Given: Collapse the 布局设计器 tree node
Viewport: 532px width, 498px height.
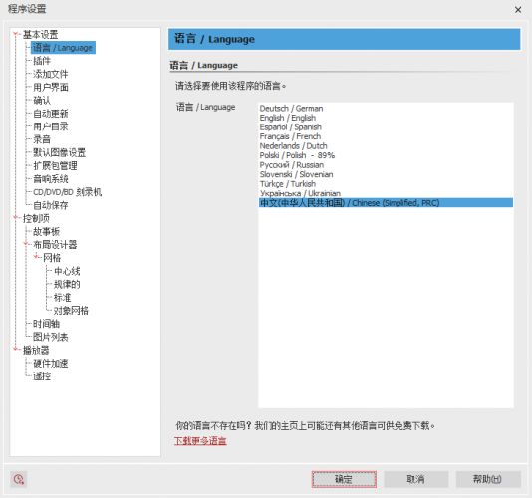Looking at the screenshot, I should tap(26, 244).
